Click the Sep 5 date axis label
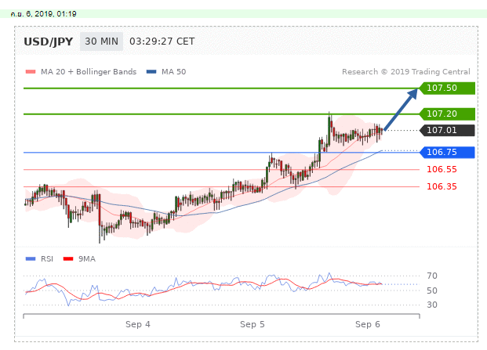The height and width of the screenshot is (350, 487). pyautogui.click(x=253, y=323)
